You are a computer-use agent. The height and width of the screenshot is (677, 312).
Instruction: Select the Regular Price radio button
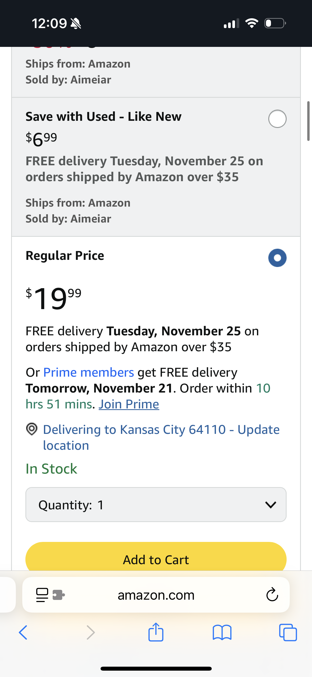click(277, 258)
